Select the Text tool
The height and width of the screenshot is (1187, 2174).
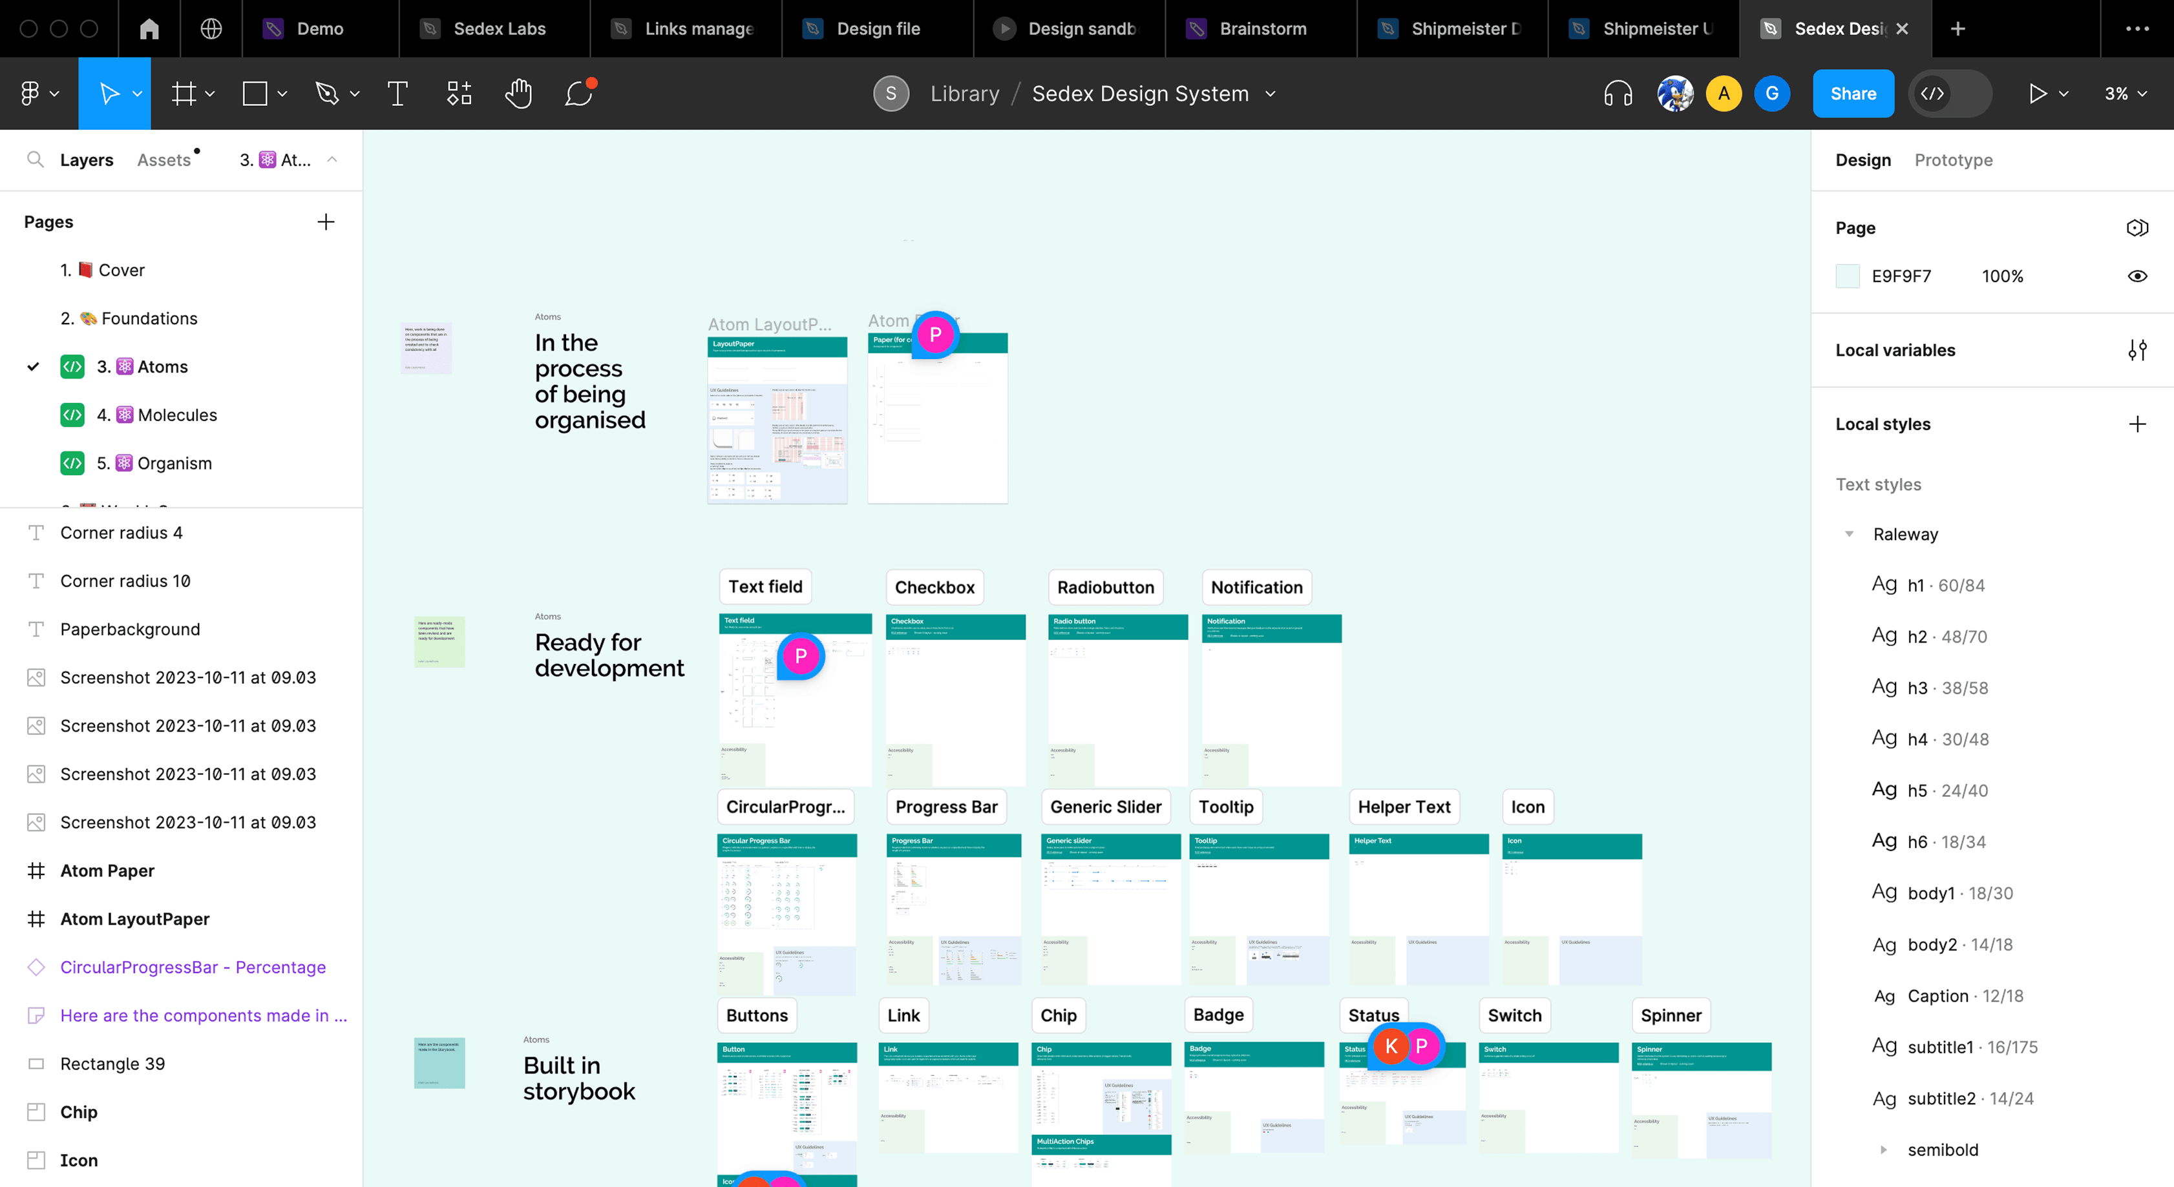point(397,94)
